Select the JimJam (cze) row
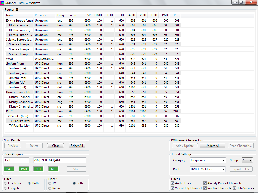Viewport: 258px width, 193px height. point(93,68)
